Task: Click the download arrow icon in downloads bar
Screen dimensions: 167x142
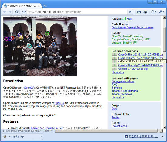Action: 126,137
